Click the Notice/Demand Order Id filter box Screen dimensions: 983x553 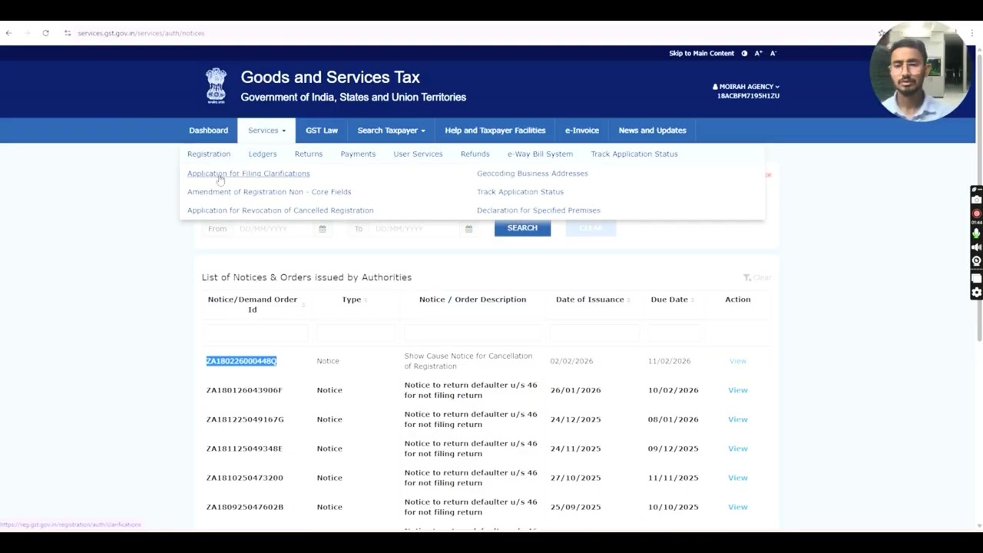256,333
